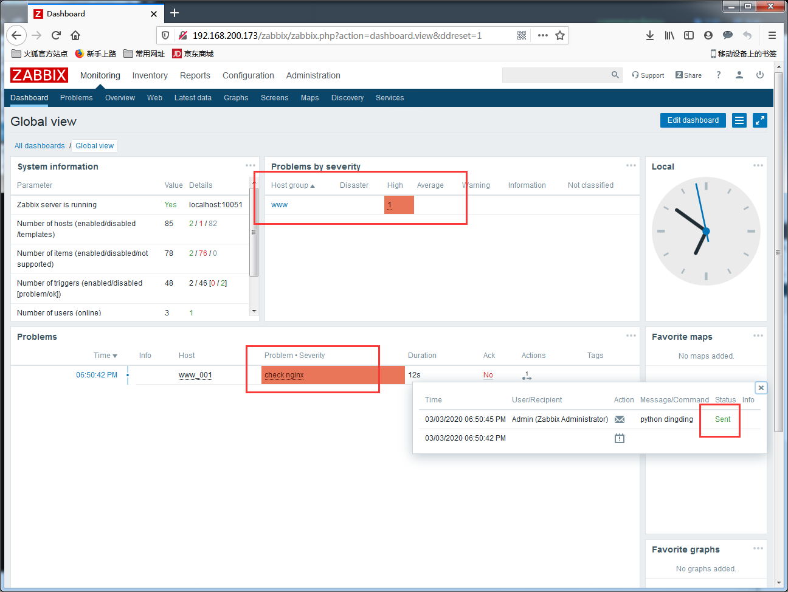The image size is (788, 592).
Task: Open the www_001 host link
Action: click(195, 375)
